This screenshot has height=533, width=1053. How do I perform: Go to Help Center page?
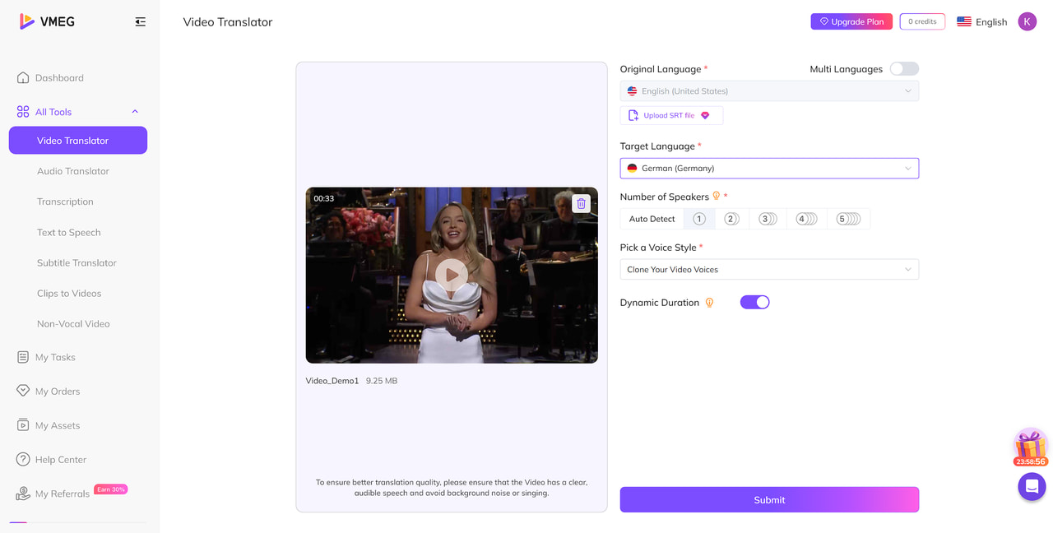pos(61,460)
